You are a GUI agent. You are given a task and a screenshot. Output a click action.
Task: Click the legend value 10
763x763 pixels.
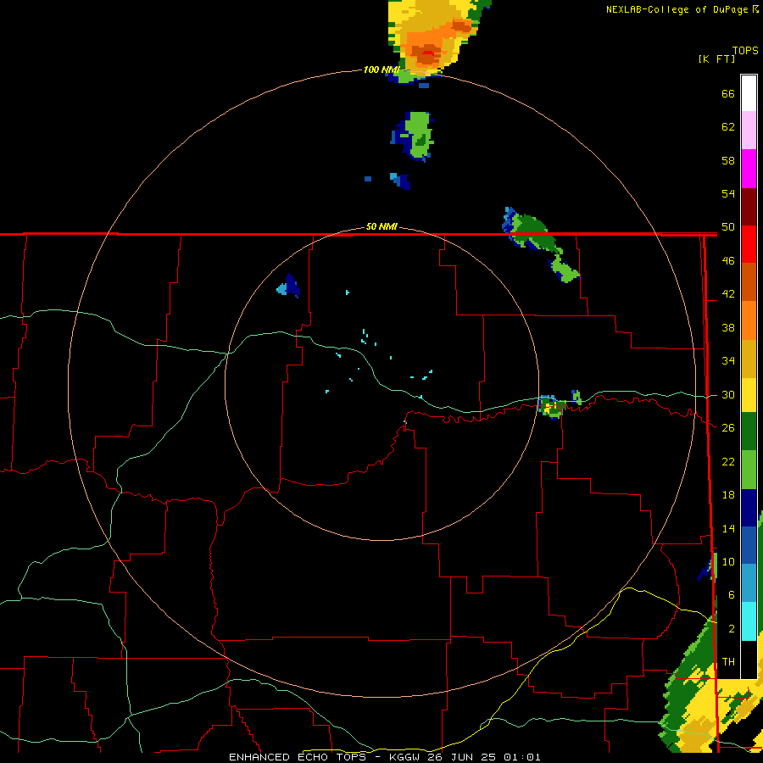[728, 561]
